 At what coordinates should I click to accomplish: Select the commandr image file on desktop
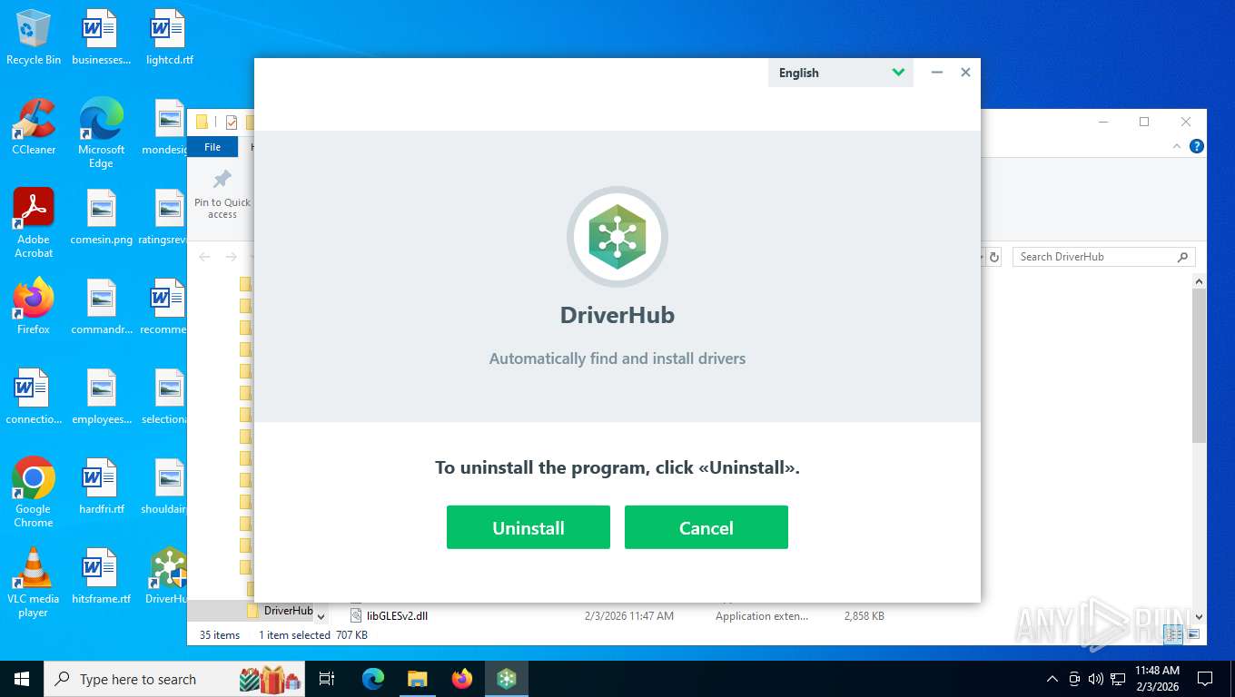[102, 307]
